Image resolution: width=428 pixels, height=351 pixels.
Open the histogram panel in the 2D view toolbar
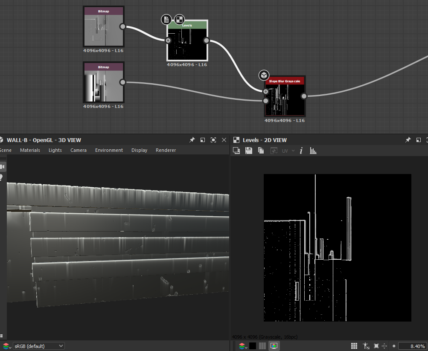[x=313, y=151]
